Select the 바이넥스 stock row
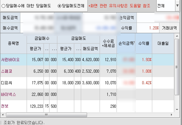The width and height of the screenshot is (182, 125). [87, 94]
